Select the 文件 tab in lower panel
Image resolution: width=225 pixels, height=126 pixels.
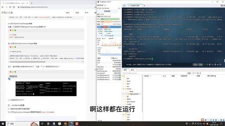click(x=125, y=70)
